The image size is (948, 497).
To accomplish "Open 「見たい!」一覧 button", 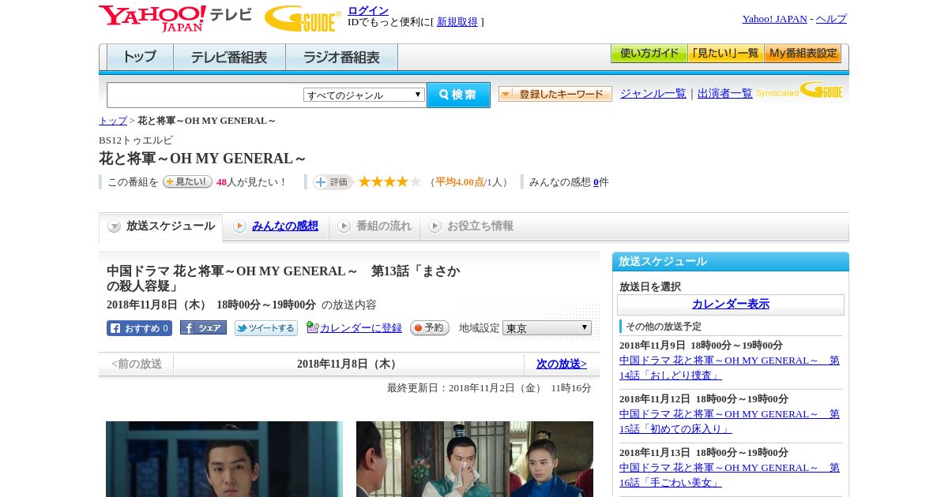I will (x=725, y=54).
